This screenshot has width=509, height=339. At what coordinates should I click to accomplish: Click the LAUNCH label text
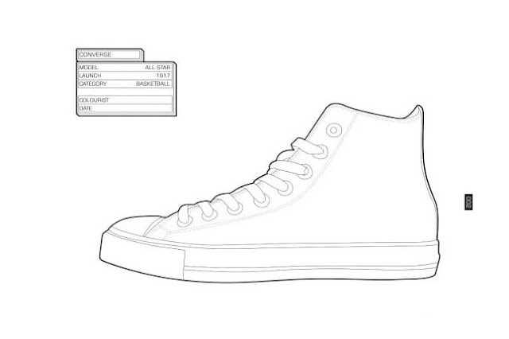click(90, 76)
